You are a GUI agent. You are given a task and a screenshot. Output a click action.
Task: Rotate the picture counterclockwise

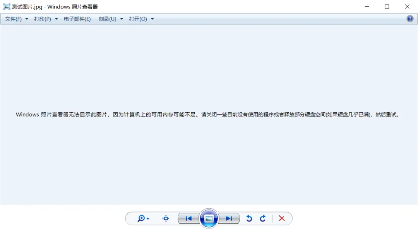(249, 218)
